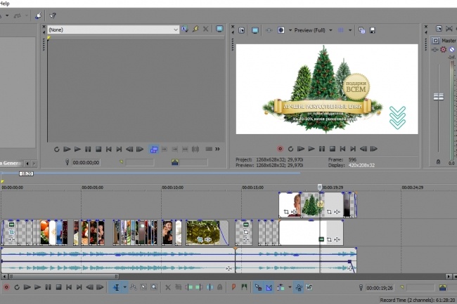Switch to the Media Generators tab
457x304 pixels.
tap(11, 163)
